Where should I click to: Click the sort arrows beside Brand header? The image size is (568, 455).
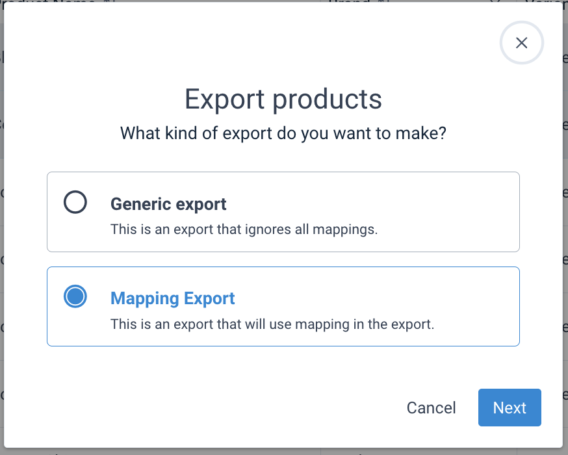pyautogui.click(x=383, y=2)
